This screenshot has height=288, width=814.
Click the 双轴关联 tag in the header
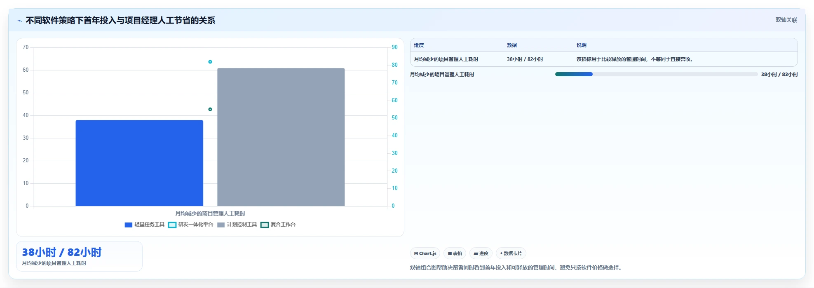click(x=786, y=20)
